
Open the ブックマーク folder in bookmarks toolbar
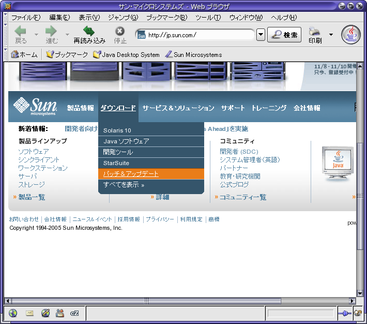[x=67, y=55]
